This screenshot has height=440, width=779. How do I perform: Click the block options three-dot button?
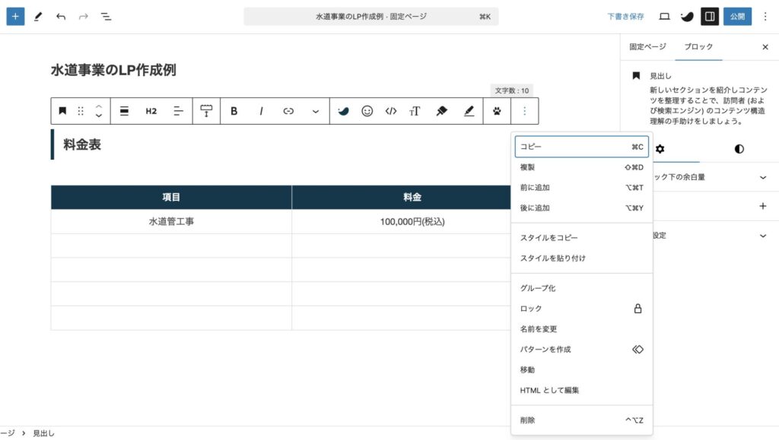(x=524, y=111)
